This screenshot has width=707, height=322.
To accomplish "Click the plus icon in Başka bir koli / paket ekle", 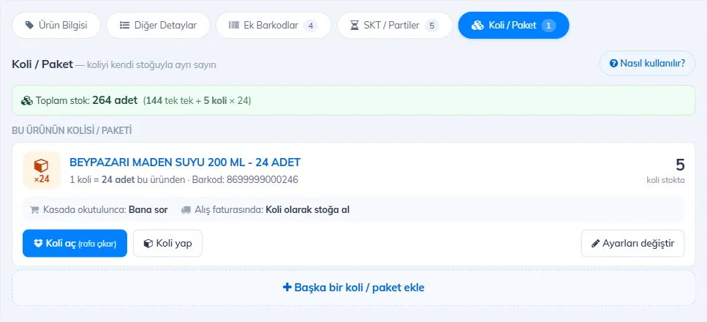I will click(287, 287).
